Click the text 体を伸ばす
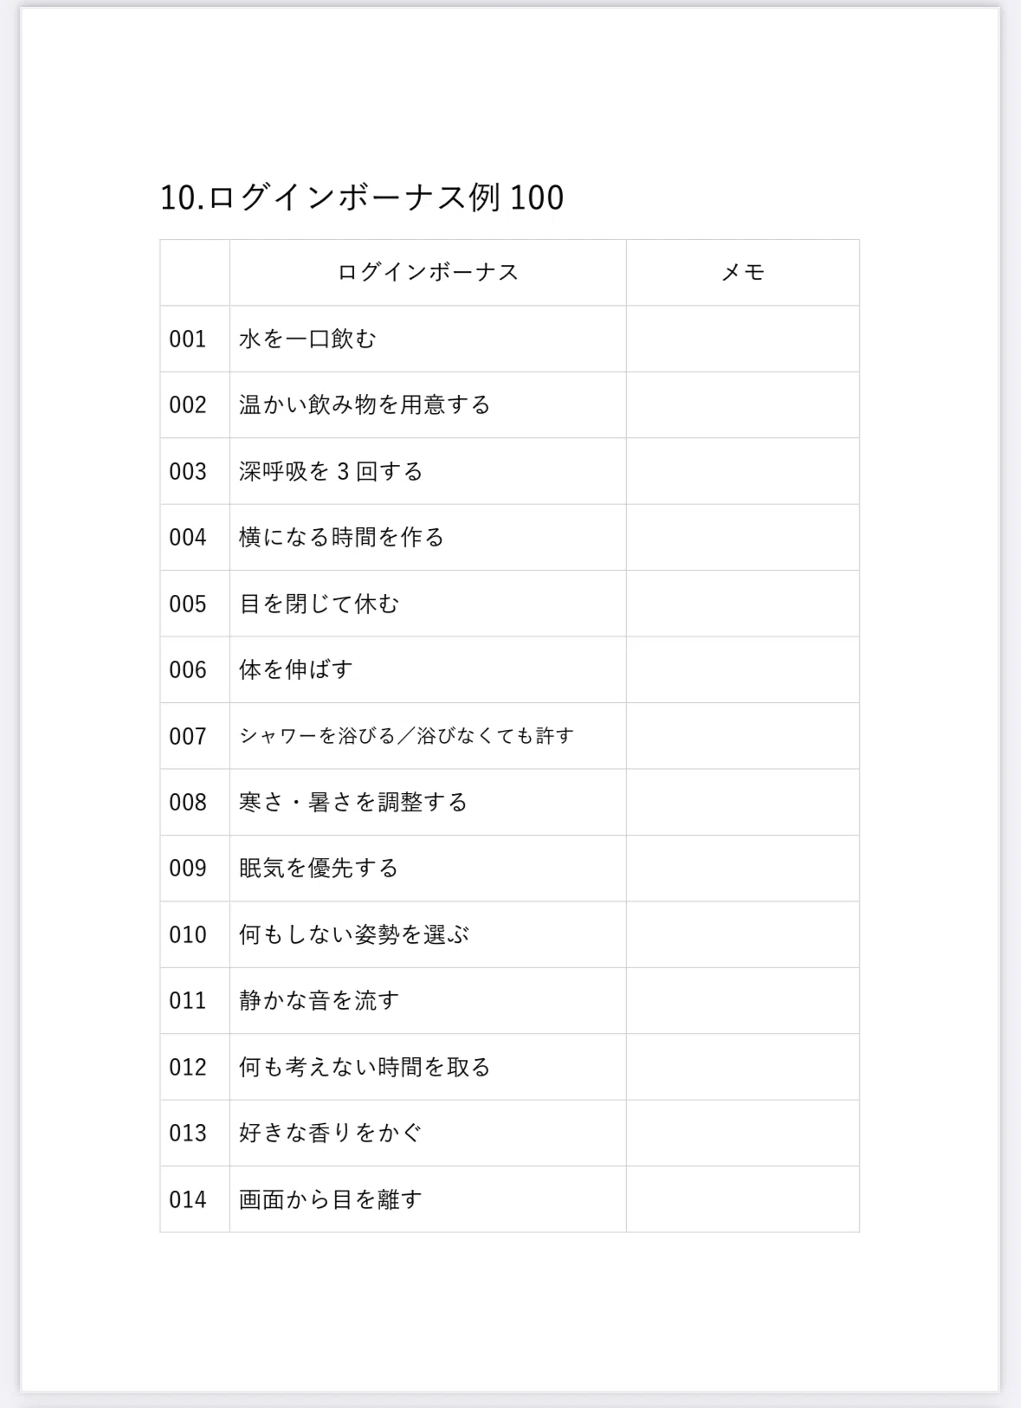 (x=296, y=669)
